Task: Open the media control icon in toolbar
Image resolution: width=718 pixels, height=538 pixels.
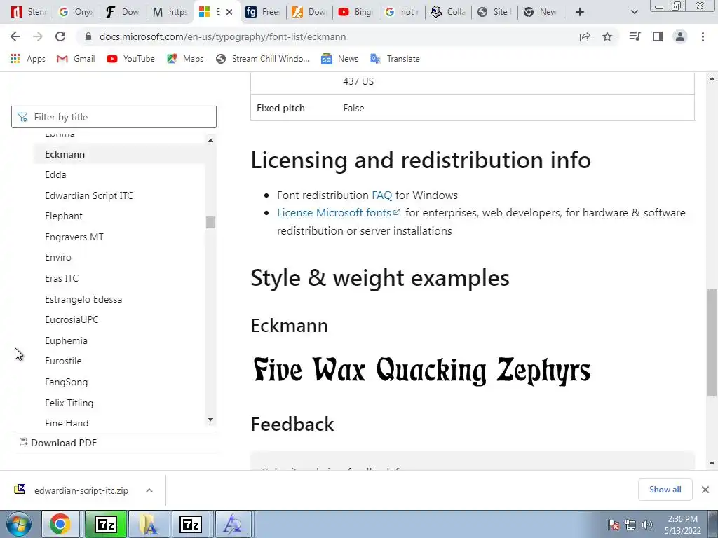Action: pyautogui.click(x=635, y=36)
